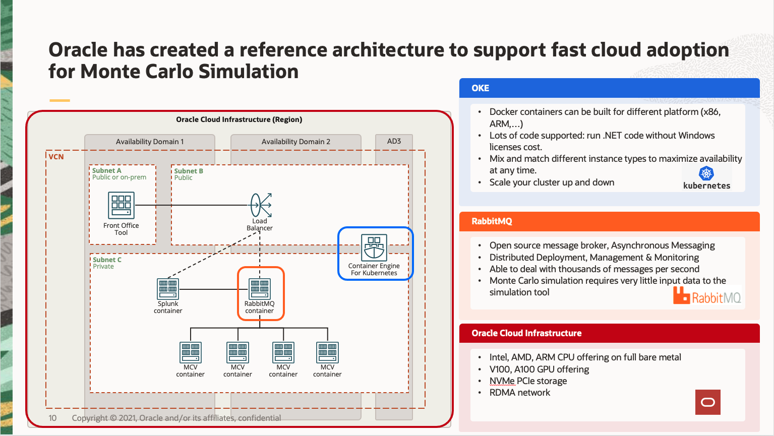The width and height of the screenshot is (774, 436).
Task: Select the "Load Balancer" caption
Action: (260, 225)
